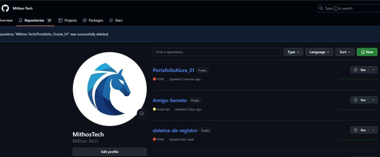The width and height of the screenshot is (380, 157).
Task: Open the Language filter dropdown
Action: pos(319,52)
